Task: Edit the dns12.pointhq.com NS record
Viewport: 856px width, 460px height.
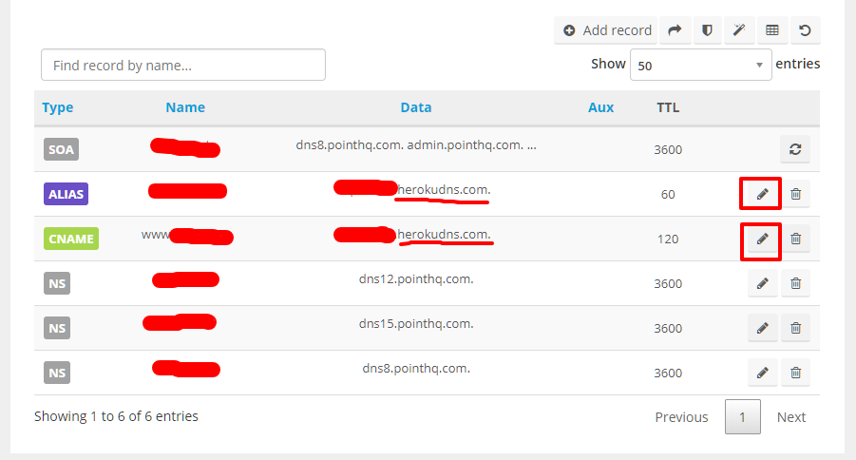Action: coord(762,283)
